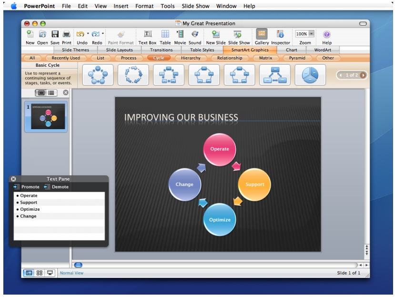395x297 pixels.
Task: Select the Hierarchy SmartArt category
Action: 191,58
